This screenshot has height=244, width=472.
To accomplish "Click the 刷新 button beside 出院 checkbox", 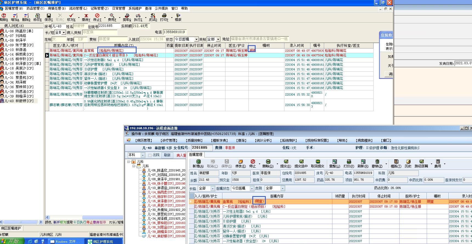I will (x=167, y=155).
